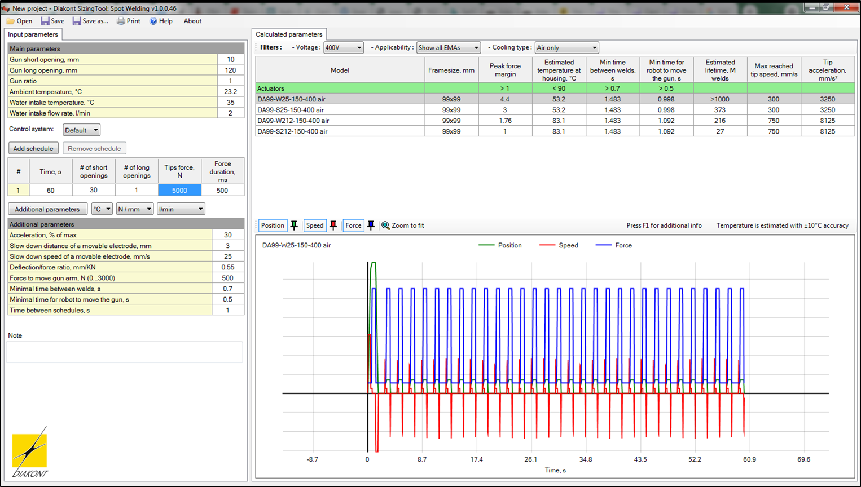Expand the Applicability Show all EMAs dropdown
This screenshot has width=861, height=487.
pos(448,48)
